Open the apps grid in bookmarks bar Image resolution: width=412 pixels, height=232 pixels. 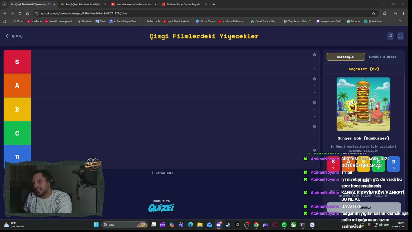4,21
